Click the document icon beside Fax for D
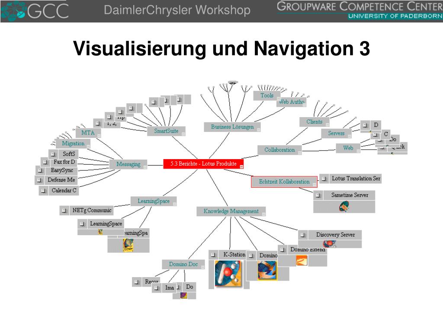Screen dimensions: 443x332 pyautogui.click(x=46, y=162)
